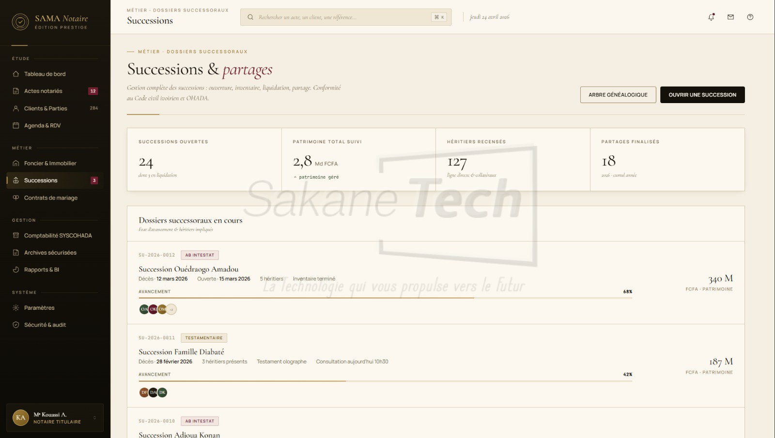Click the 187 M patrimoine amount

(x=721, y=362)
